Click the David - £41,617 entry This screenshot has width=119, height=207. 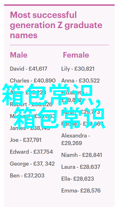point(28,69)
